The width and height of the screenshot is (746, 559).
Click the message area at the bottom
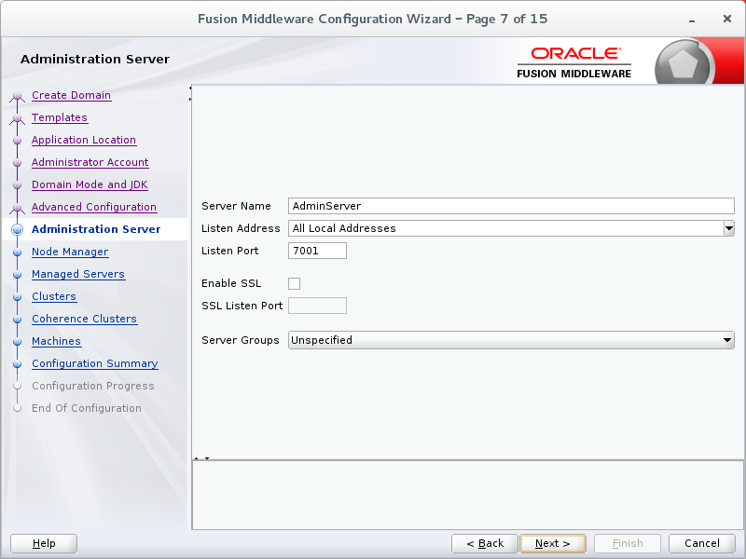point(468,495)
